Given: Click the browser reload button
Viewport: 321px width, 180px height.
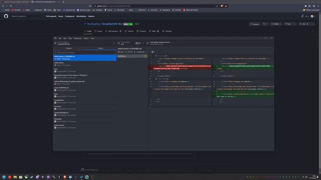Looking at the screenshot, I should tap(11, 6).
